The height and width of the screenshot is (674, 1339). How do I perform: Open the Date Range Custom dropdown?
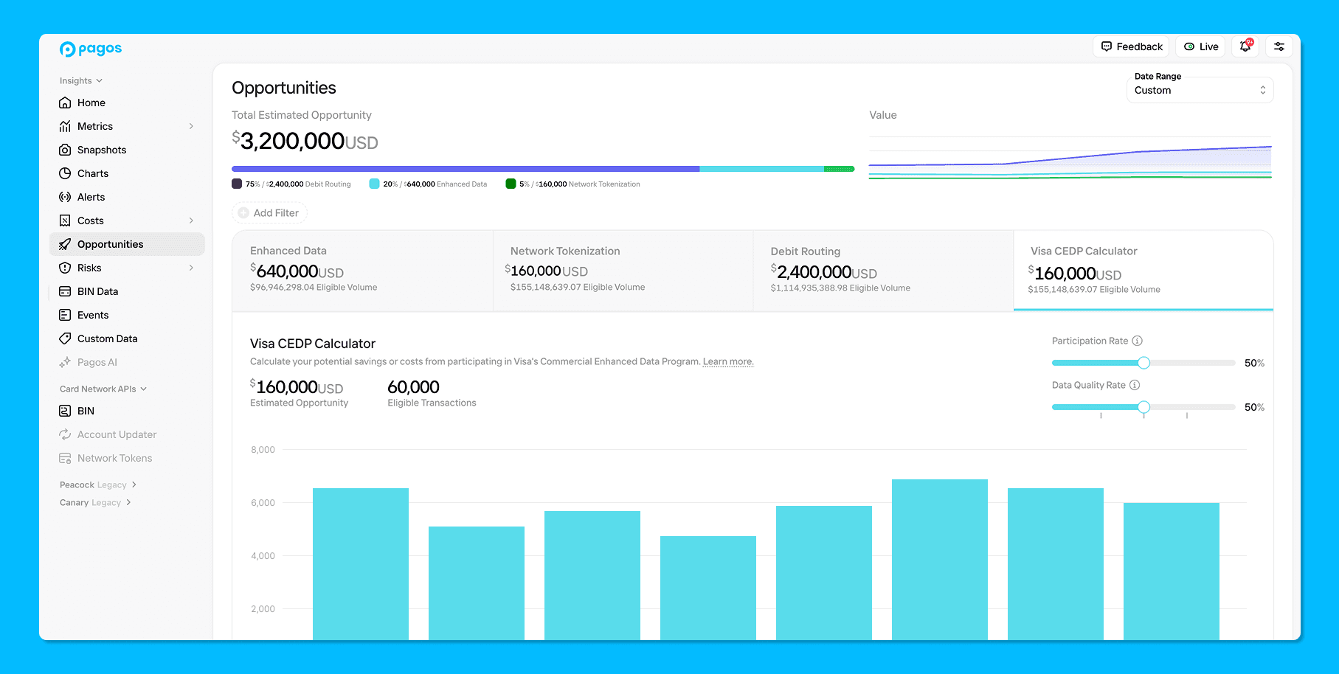1200,90
